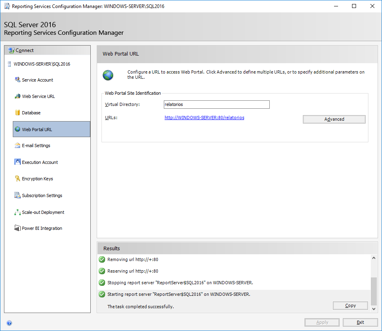This screenshot has height=331, width=382.
Task: Click the 'Starting report server' result text
Action: pyautogui.click(x=179, y=294)
